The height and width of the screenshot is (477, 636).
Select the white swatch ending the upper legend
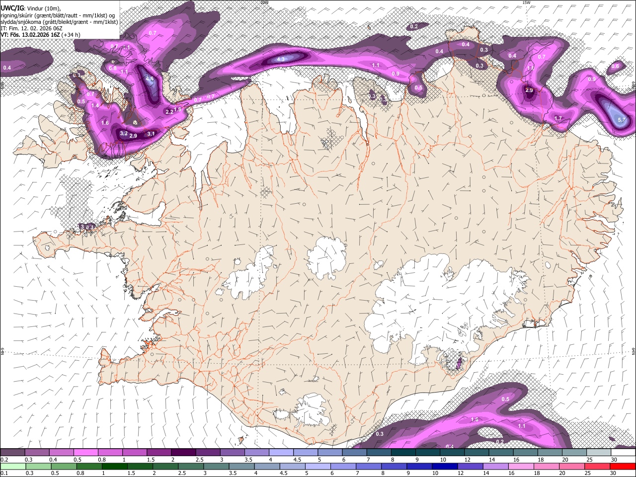pos(624,453)
